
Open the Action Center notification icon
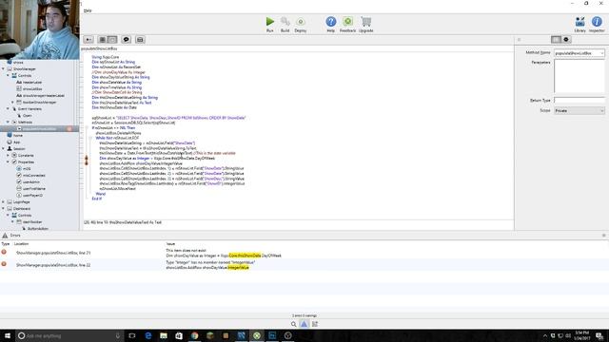tap(599, 335)
